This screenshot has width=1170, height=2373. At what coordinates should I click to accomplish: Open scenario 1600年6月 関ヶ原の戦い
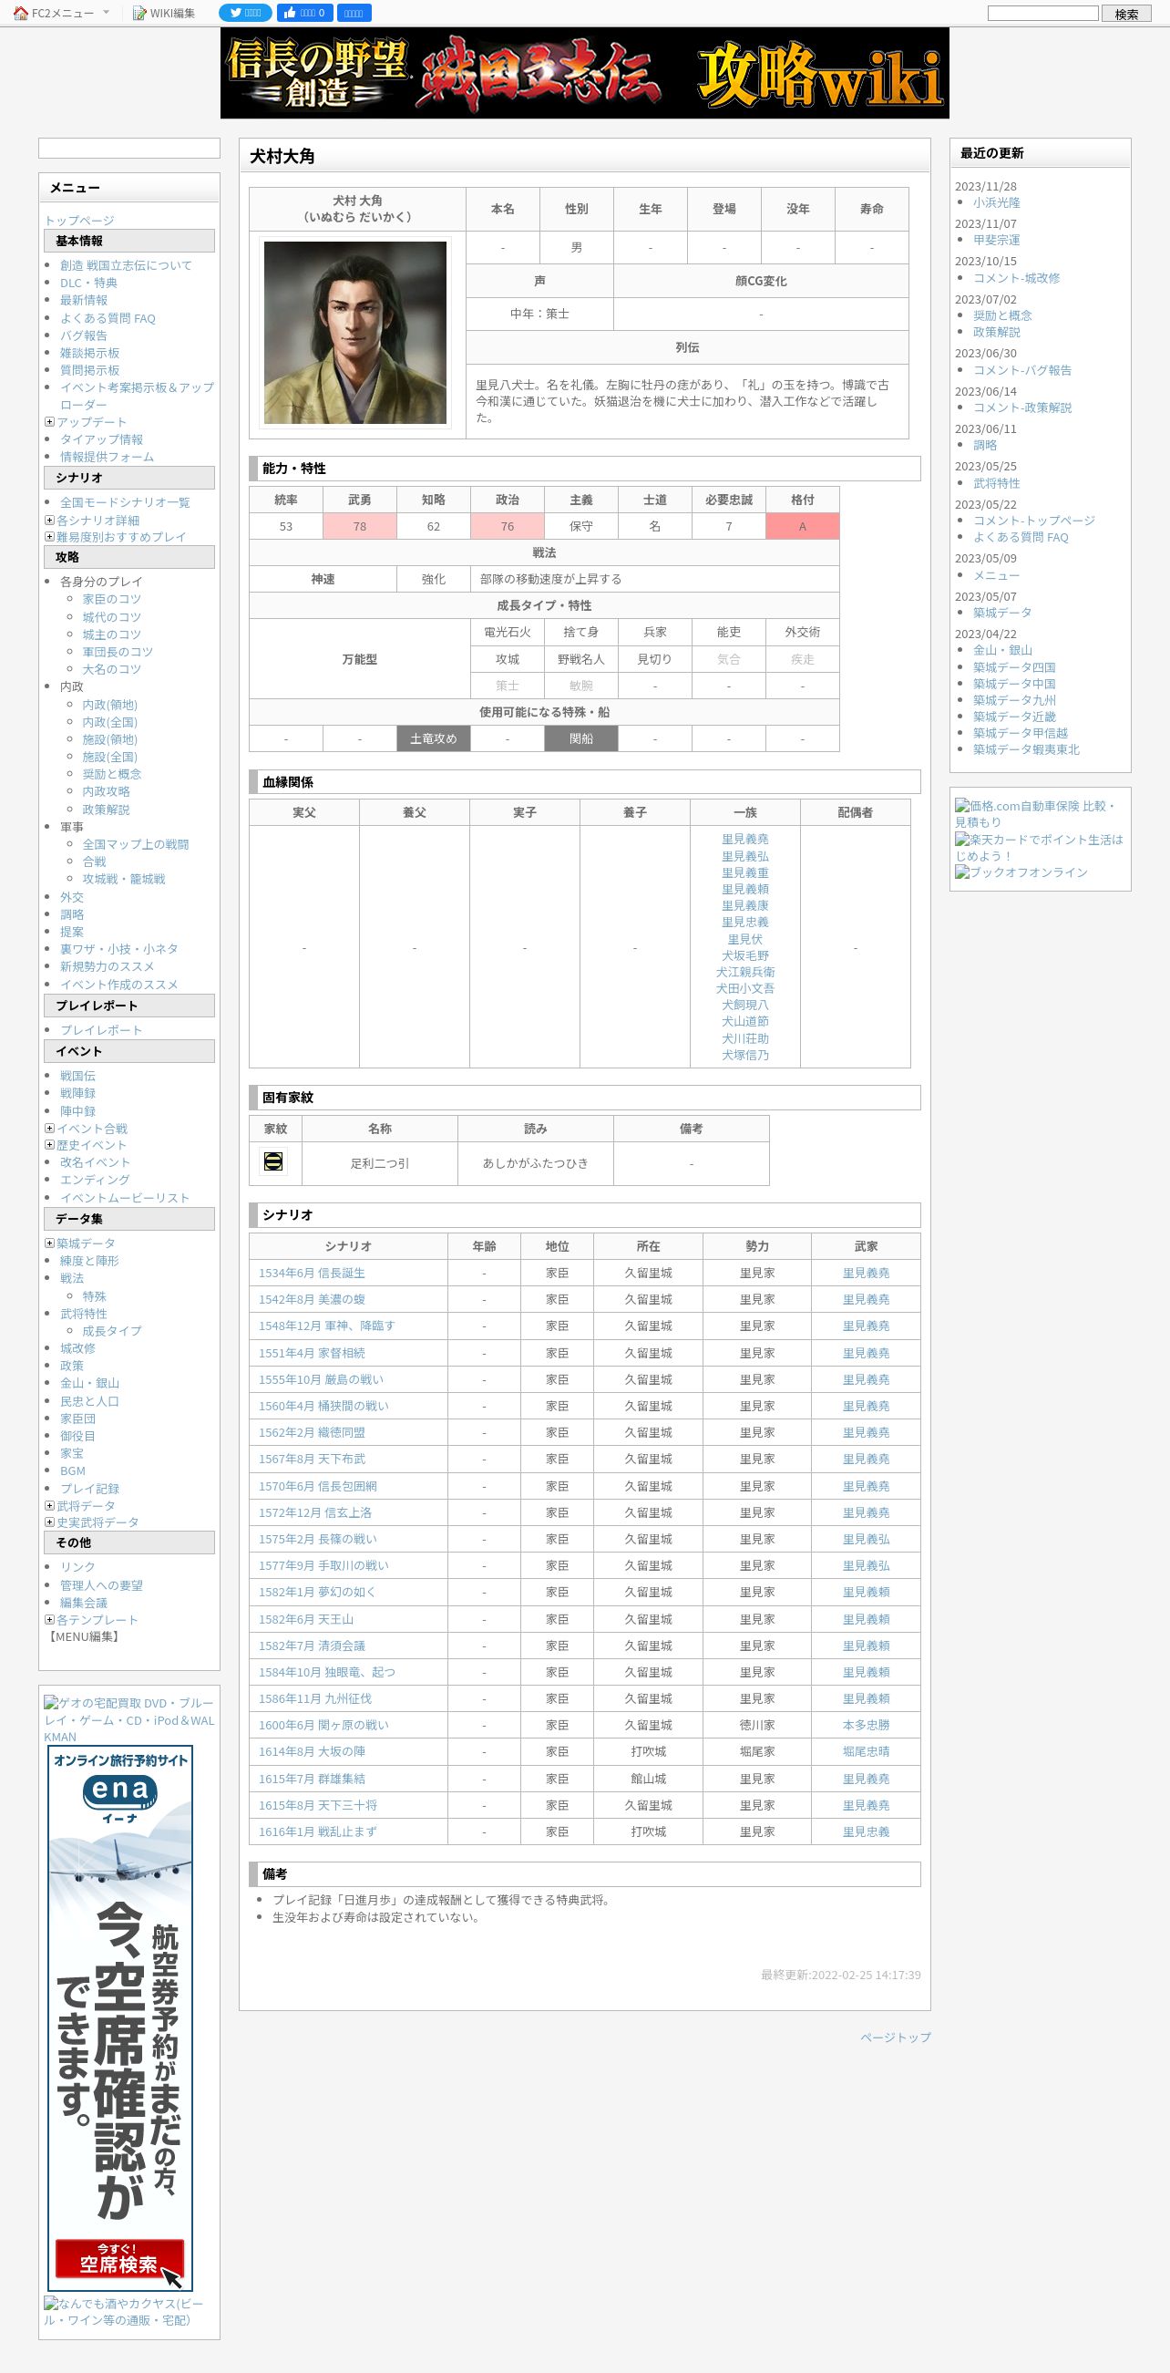[323, 1726]
